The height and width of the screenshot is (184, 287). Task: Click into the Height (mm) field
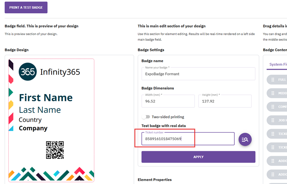click(225, 102)
